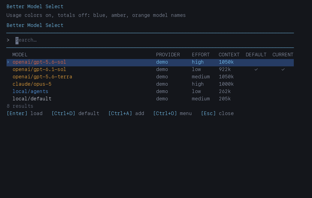The image size is (312, 198).
Task: Click the 1000k context value
Action: (x=226, y=84)
